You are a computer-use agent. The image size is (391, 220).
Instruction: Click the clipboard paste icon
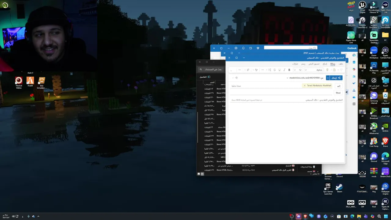334,70
